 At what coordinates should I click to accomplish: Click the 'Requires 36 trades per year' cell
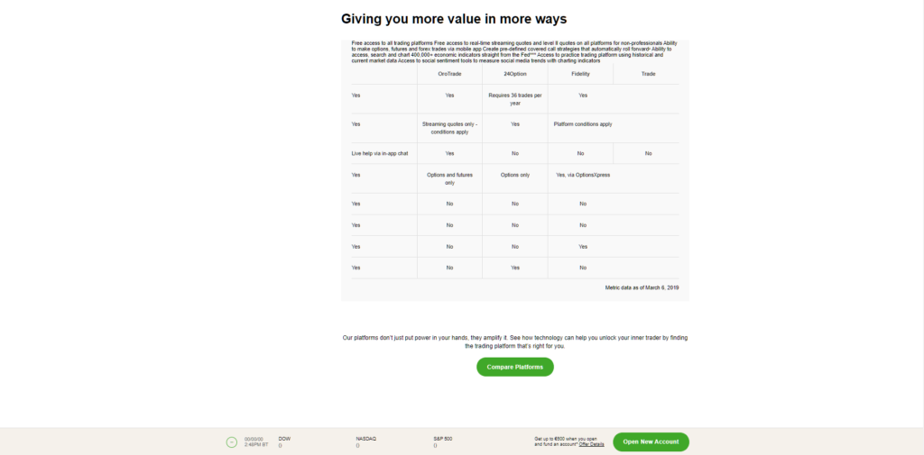(515, 99)
